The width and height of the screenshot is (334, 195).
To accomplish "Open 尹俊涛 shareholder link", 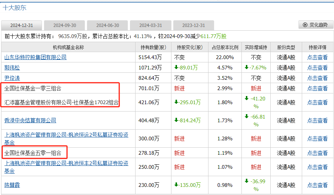I will pyautogui.click(x=12, y=78).
